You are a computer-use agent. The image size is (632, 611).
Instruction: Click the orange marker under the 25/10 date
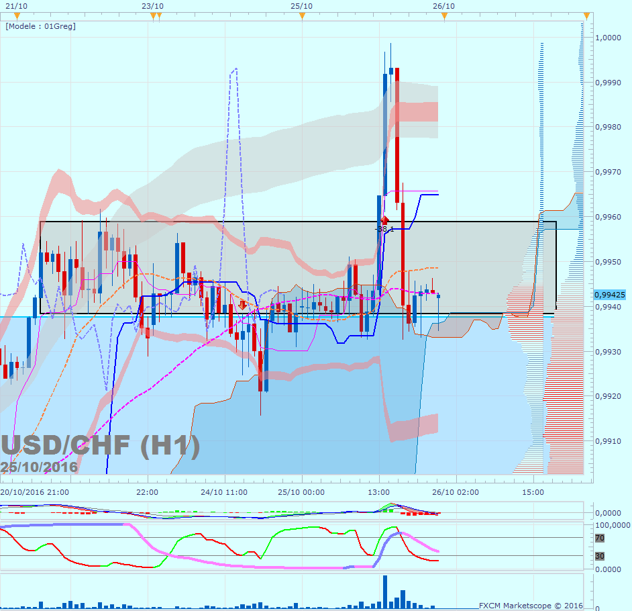click(302, 16)
